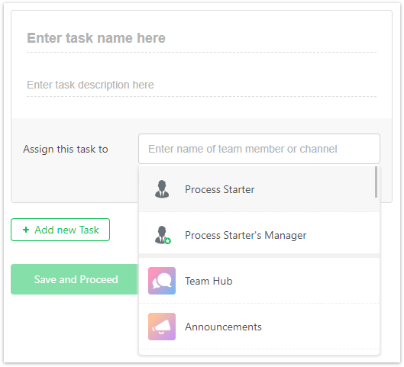Select the Team Hub channel
404x367 pixels.
pyautogui.click(x=259, y=281)
